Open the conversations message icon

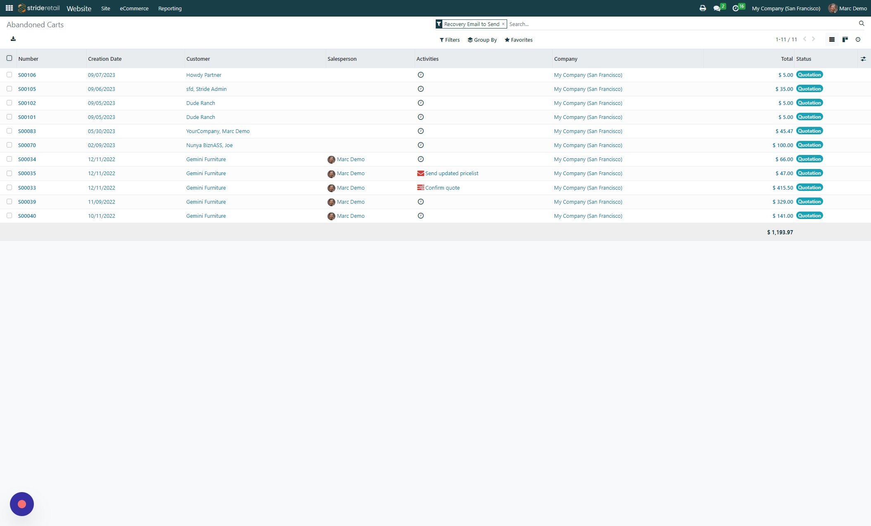717,8
